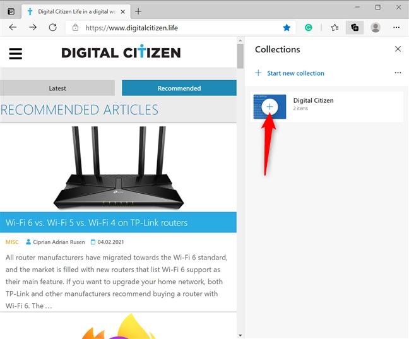This screenshot has height=339, width=409.
Task: Open author Ciprian Adrian Rusen page
Action: [59, 242]
